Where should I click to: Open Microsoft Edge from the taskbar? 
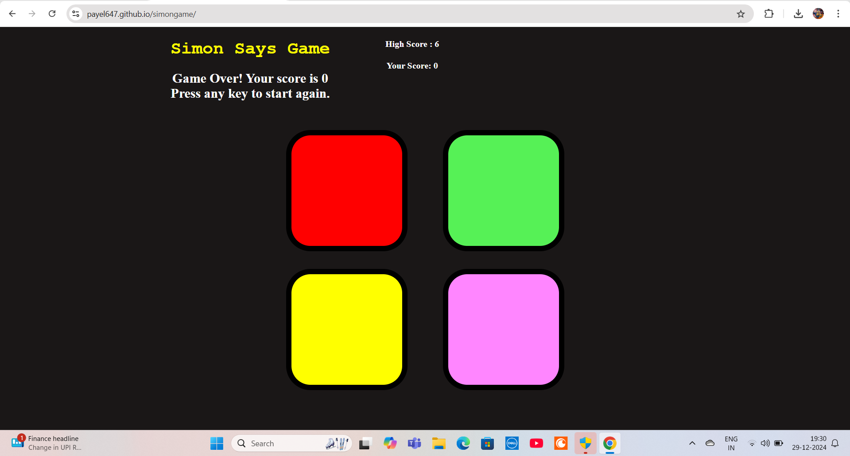(x=463, y=443)
